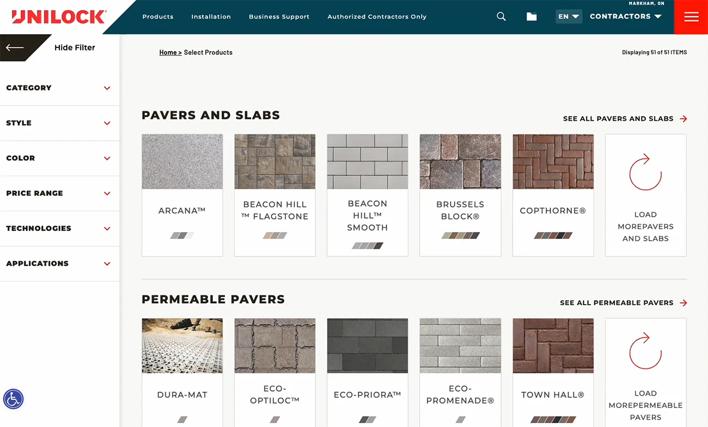
Task: Click the Unilock logo
Action: 59,17
